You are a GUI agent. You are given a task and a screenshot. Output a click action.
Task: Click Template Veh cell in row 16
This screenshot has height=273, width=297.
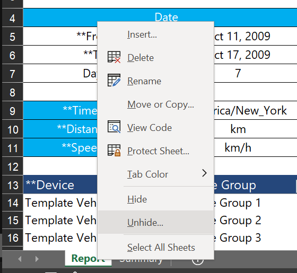(60, 237)
